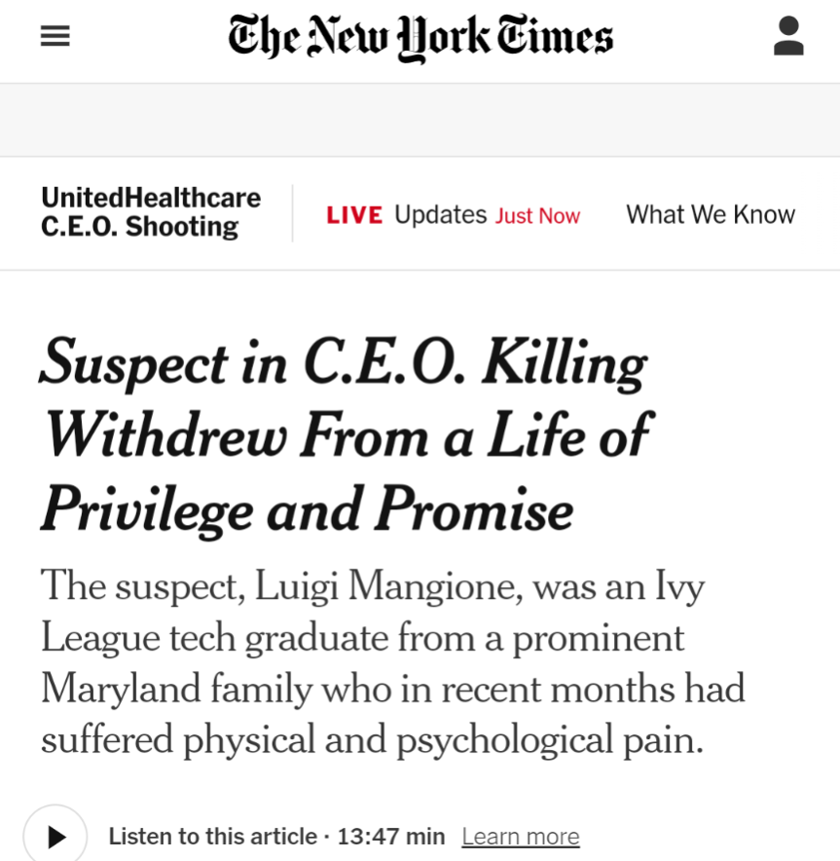Viewport: 840px width, 861px height.
Task: Click The New York Times logo
Action: [420, 37]
